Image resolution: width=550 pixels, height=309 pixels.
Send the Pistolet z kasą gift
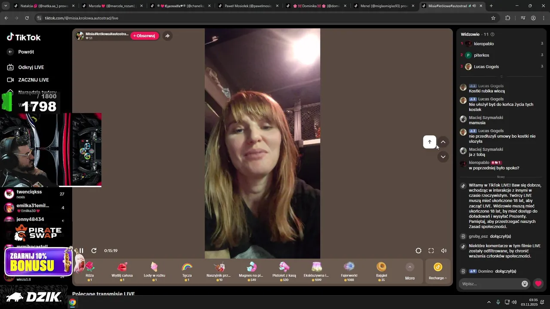coord(284,271)
